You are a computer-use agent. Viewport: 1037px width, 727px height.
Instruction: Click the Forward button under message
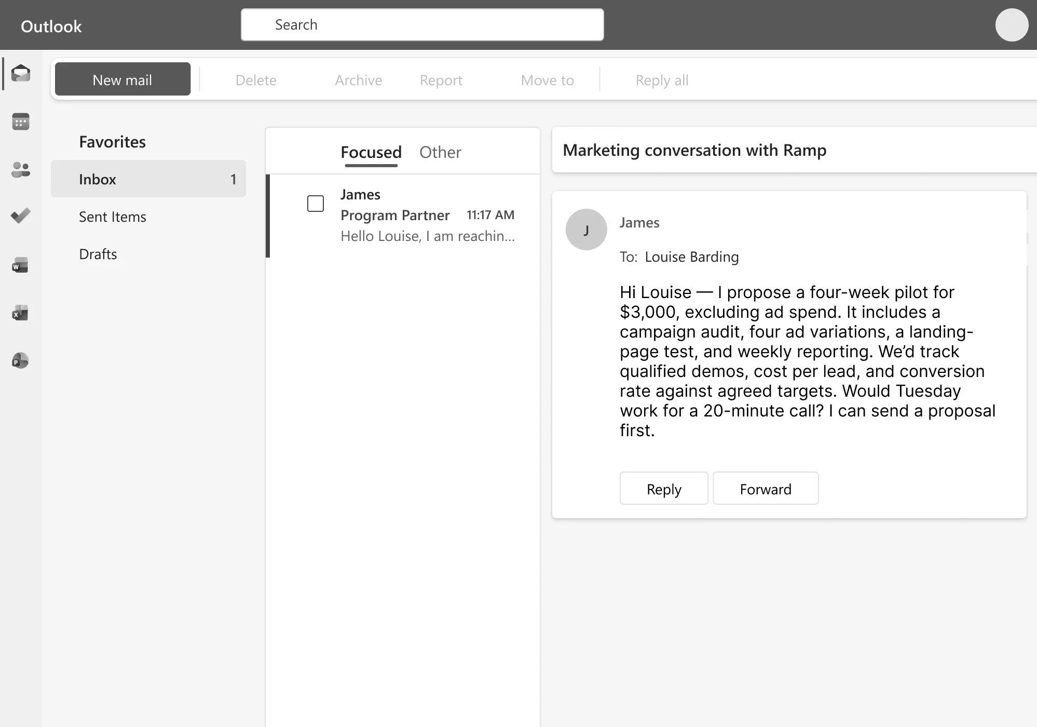766,488
